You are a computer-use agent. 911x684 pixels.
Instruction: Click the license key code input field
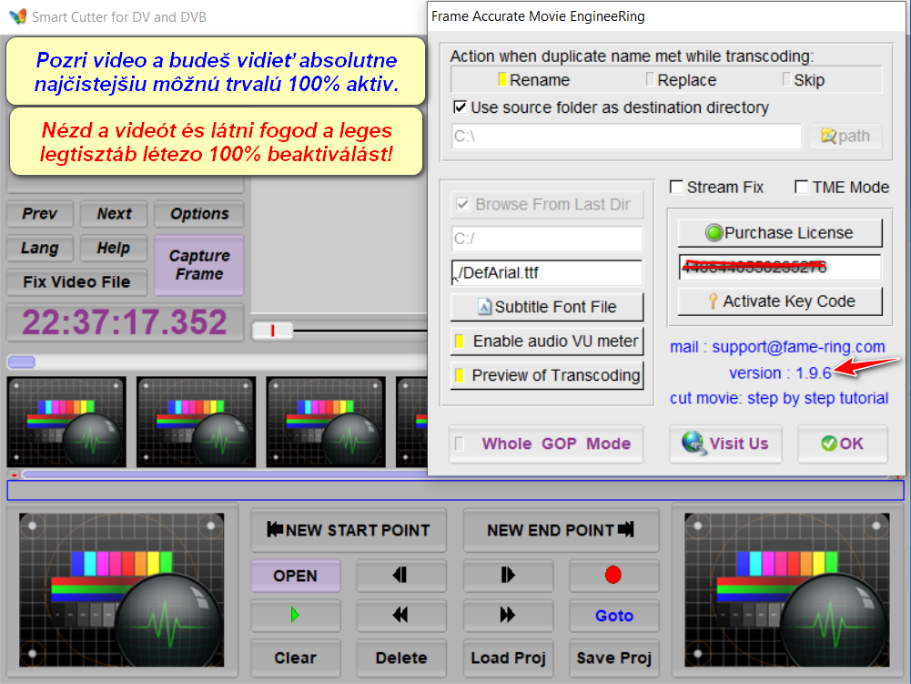[780, 267]
